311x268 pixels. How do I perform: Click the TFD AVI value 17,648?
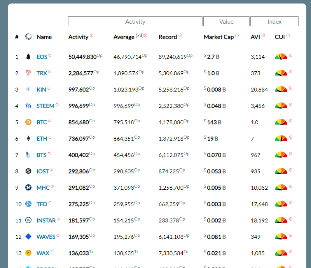pos(259,204)
